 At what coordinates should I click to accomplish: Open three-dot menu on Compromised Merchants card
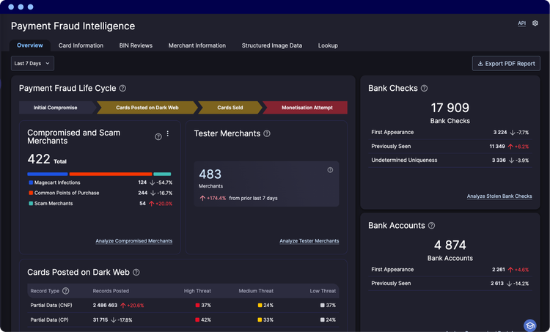pyautogui.click(x=168, y=133)
